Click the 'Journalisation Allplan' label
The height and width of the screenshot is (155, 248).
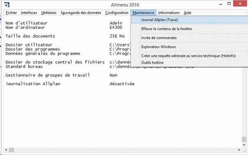[33, 84]
